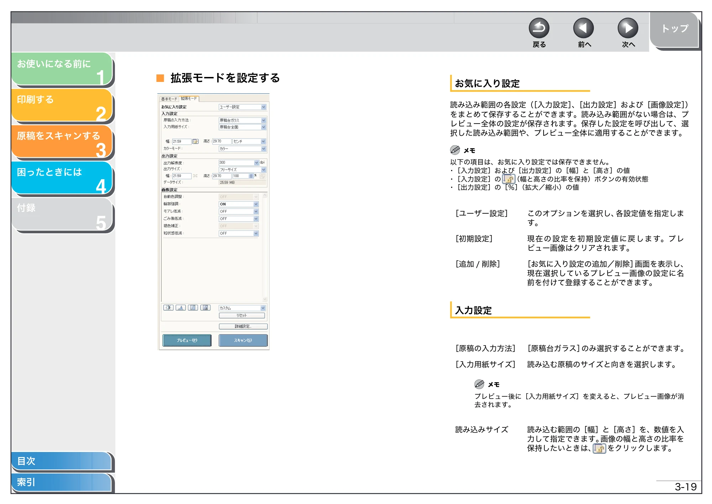This screenshot has height=504, width=712.
Task: Open the 粒状感低減 OFF dropdown
Action: 239,233
